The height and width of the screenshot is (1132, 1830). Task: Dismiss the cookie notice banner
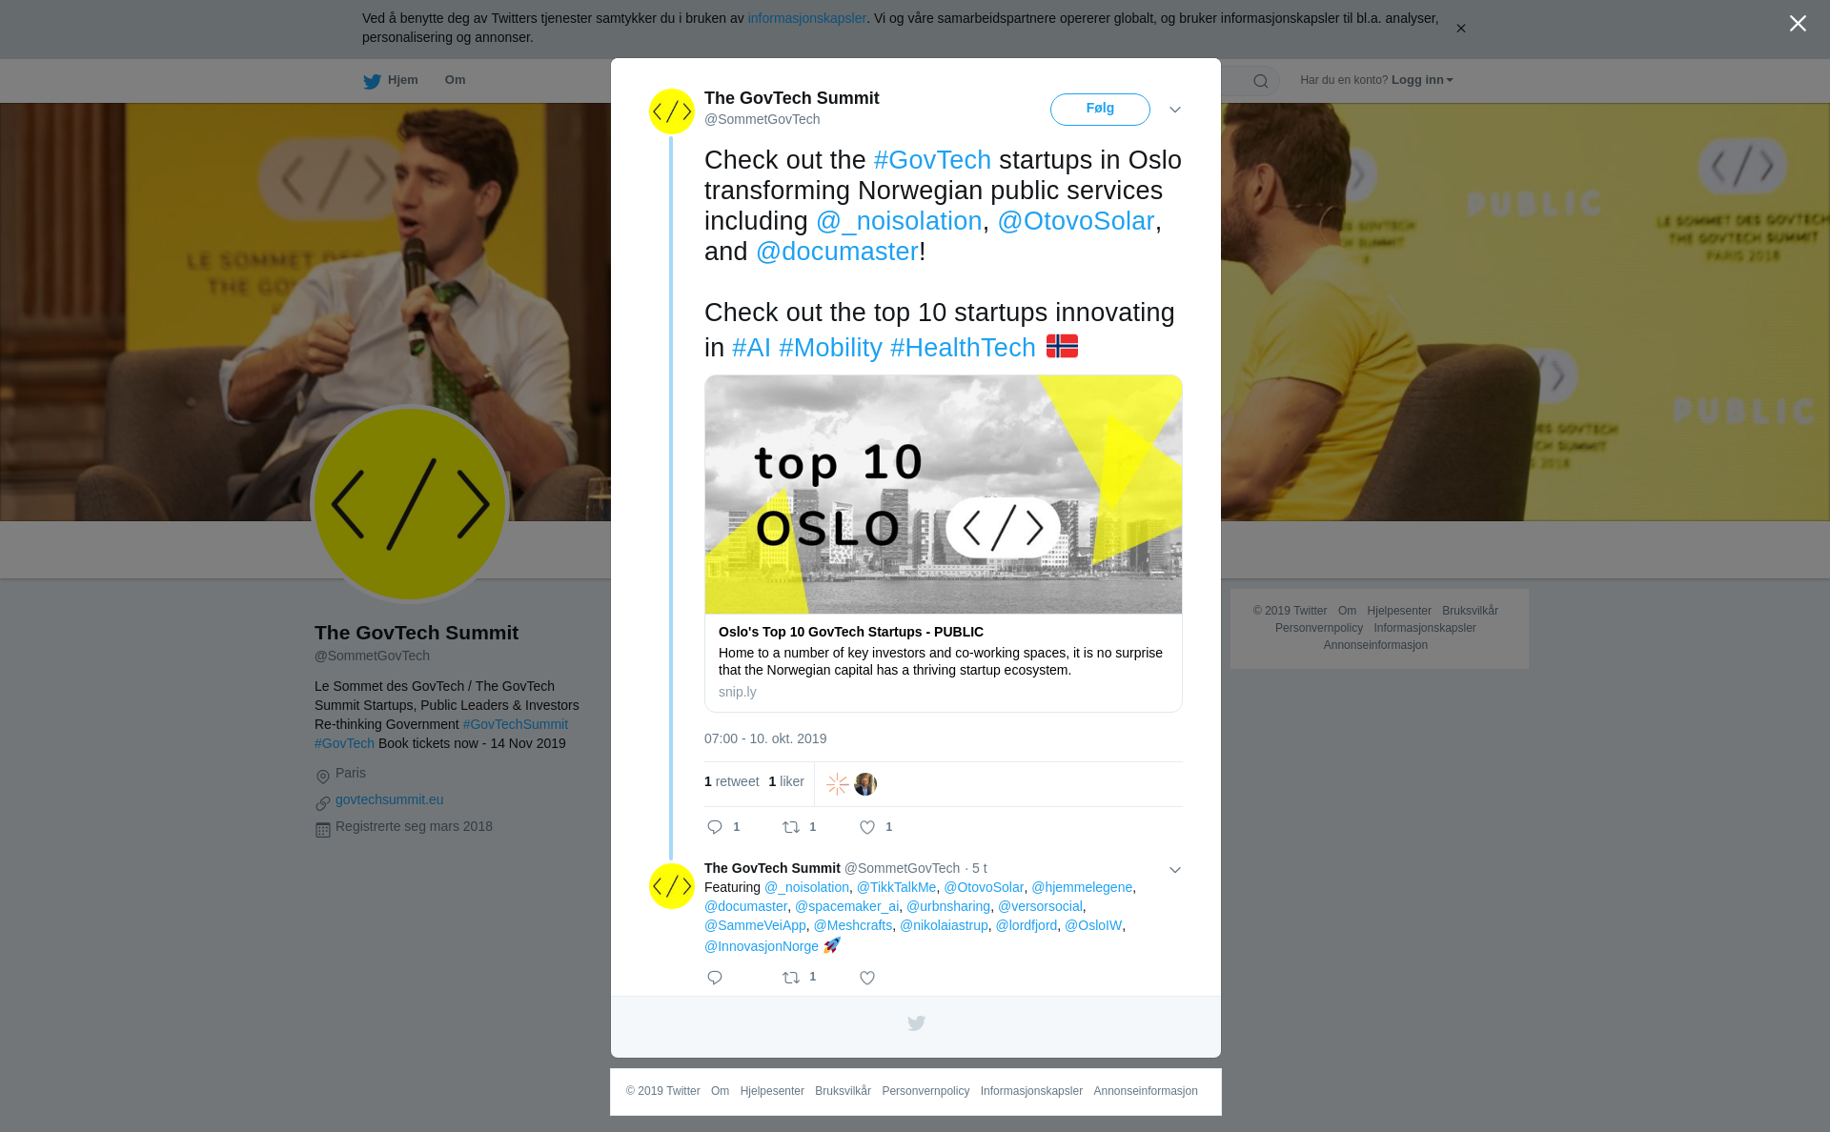[x=1460, y=29]
